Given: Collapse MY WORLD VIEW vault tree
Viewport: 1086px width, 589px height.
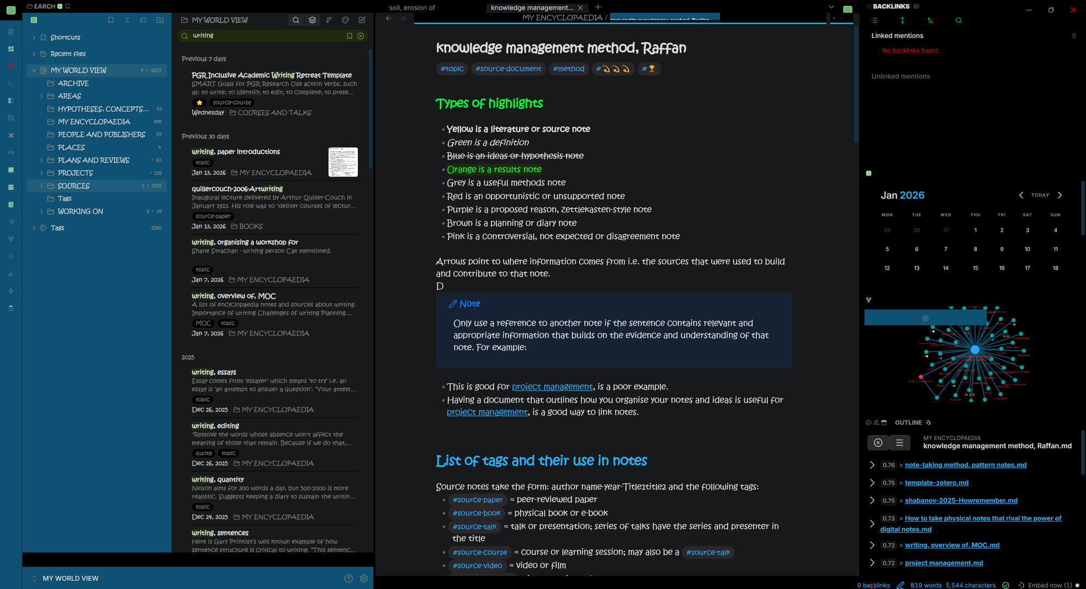Looking at the screenshot, I should [x=34, y=71].
